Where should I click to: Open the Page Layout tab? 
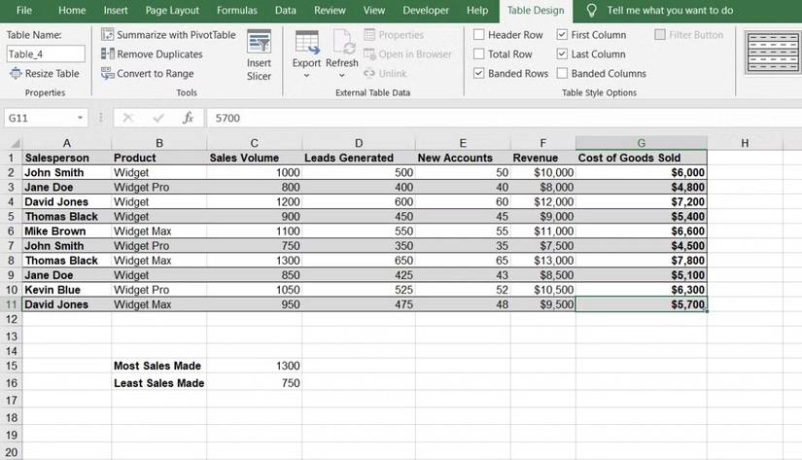tap(171, 11)
